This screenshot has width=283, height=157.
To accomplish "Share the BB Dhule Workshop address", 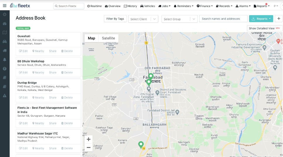I will [53, 73].
